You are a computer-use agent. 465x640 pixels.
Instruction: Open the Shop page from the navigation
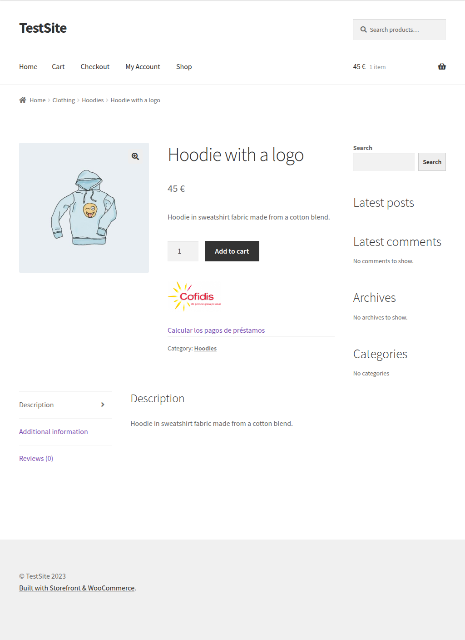coord(184,66)
